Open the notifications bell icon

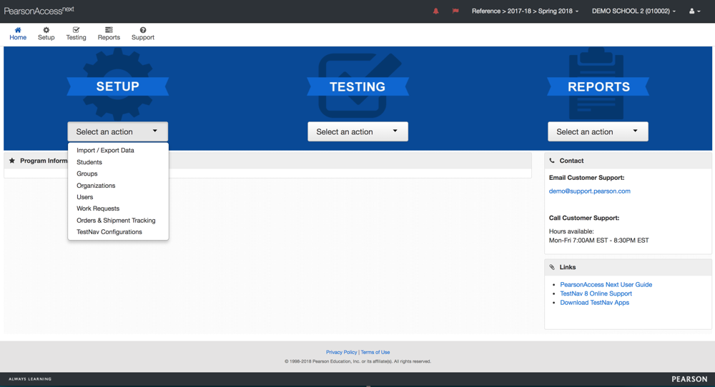435,11
